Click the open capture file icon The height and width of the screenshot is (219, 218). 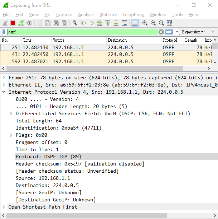pos(40,23)
